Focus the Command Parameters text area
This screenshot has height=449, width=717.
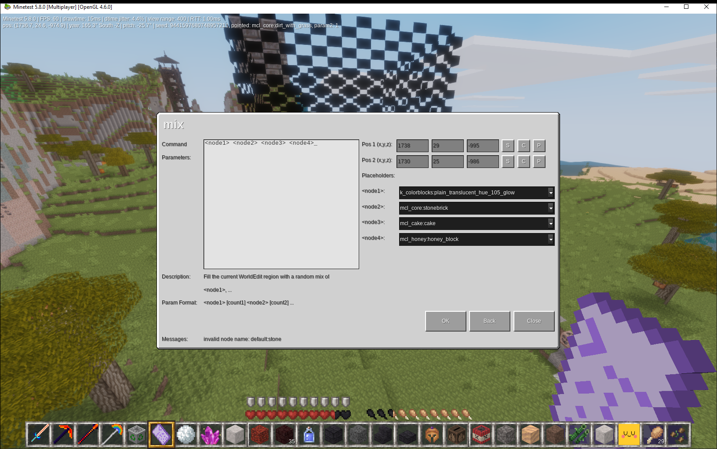click(x=281, y=204)
